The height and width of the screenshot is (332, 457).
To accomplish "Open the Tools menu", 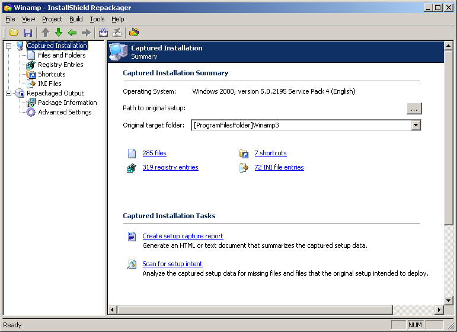I will [97, 19].
